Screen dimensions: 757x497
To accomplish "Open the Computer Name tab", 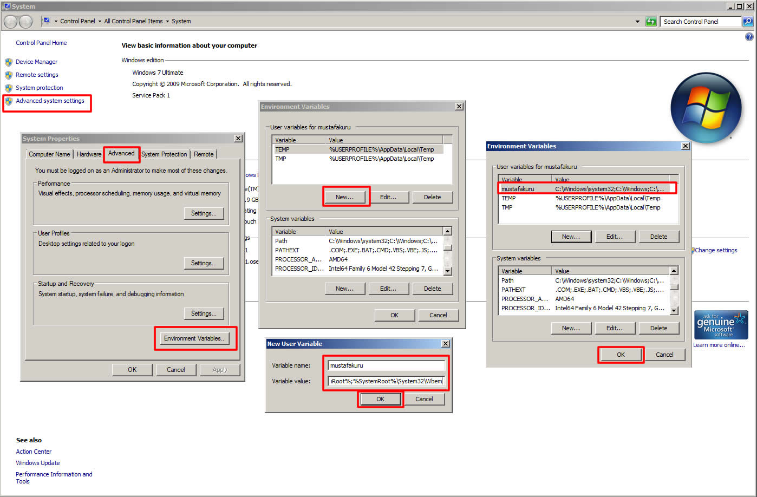I will click(x=49, y=154).
